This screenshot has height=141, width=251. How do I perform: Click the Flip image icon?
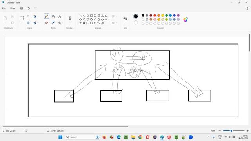pyautogui.click(x=35, y=23)
